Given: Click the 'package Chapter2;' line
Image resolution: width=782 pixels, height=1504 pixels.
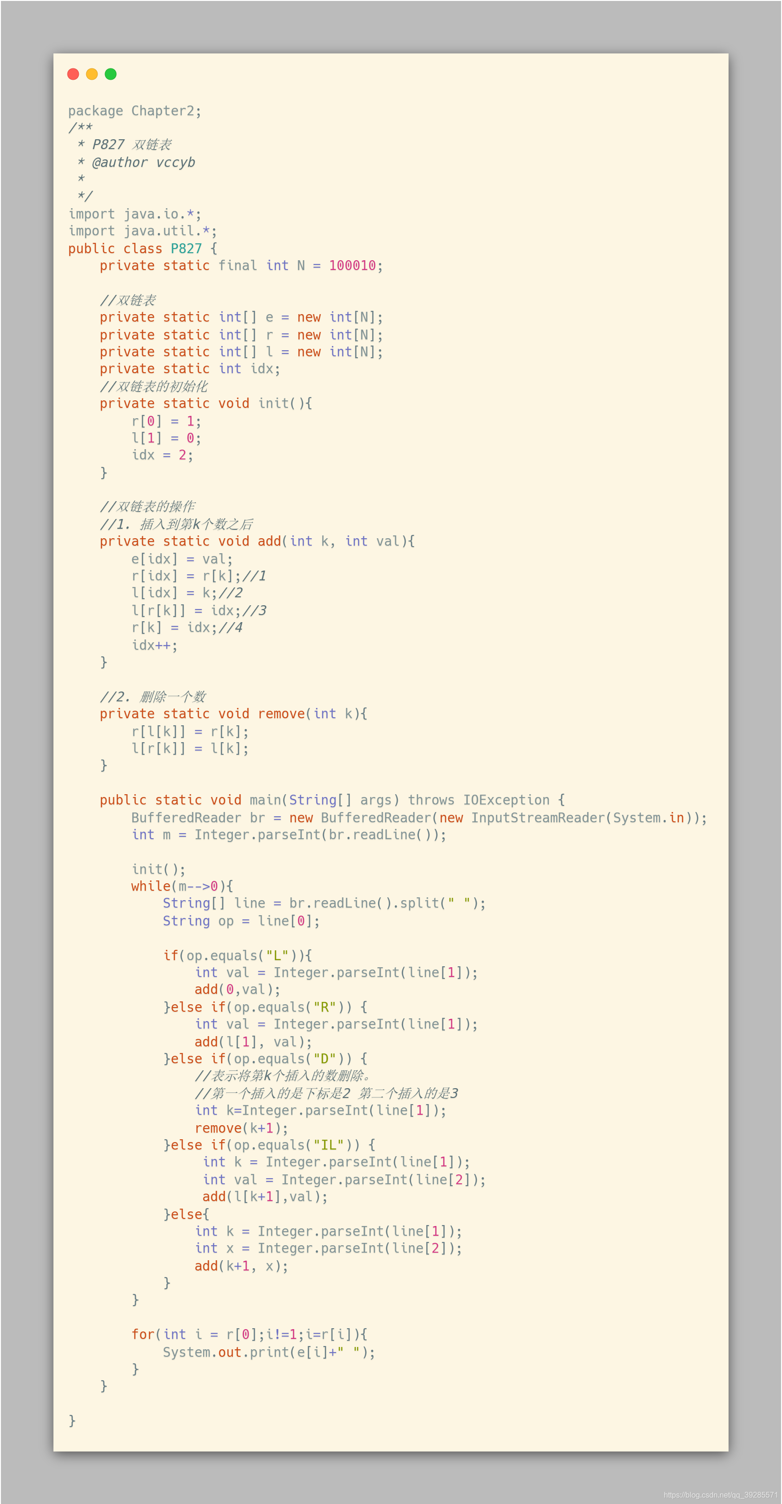Looking at the screenshot, I should click(135, 111).
